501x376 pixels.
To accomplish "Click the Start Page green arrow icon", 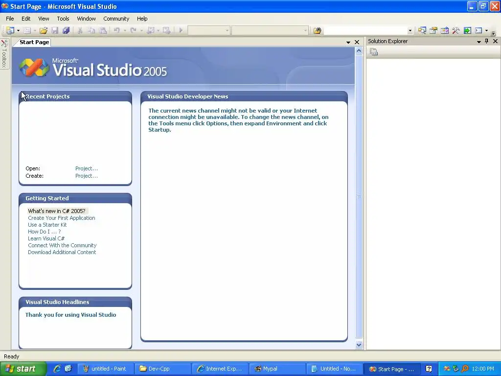I will (x=467, y=30).
